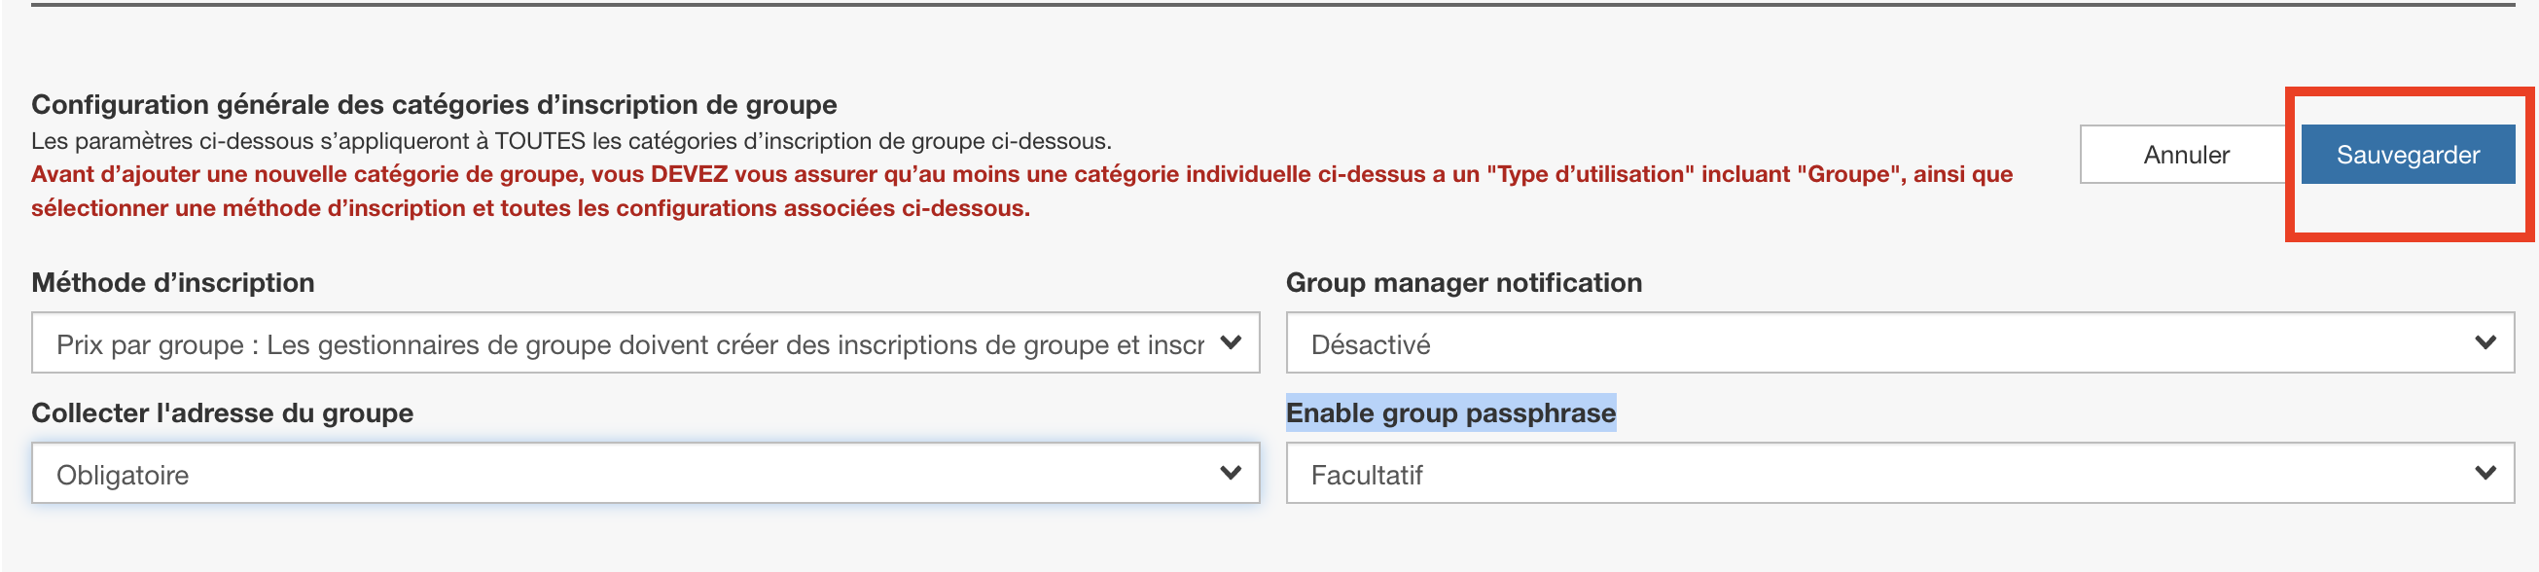Open the dropdown currently set to Facultatif
Screen dimensions: 2539x572
pos(1882,475)
